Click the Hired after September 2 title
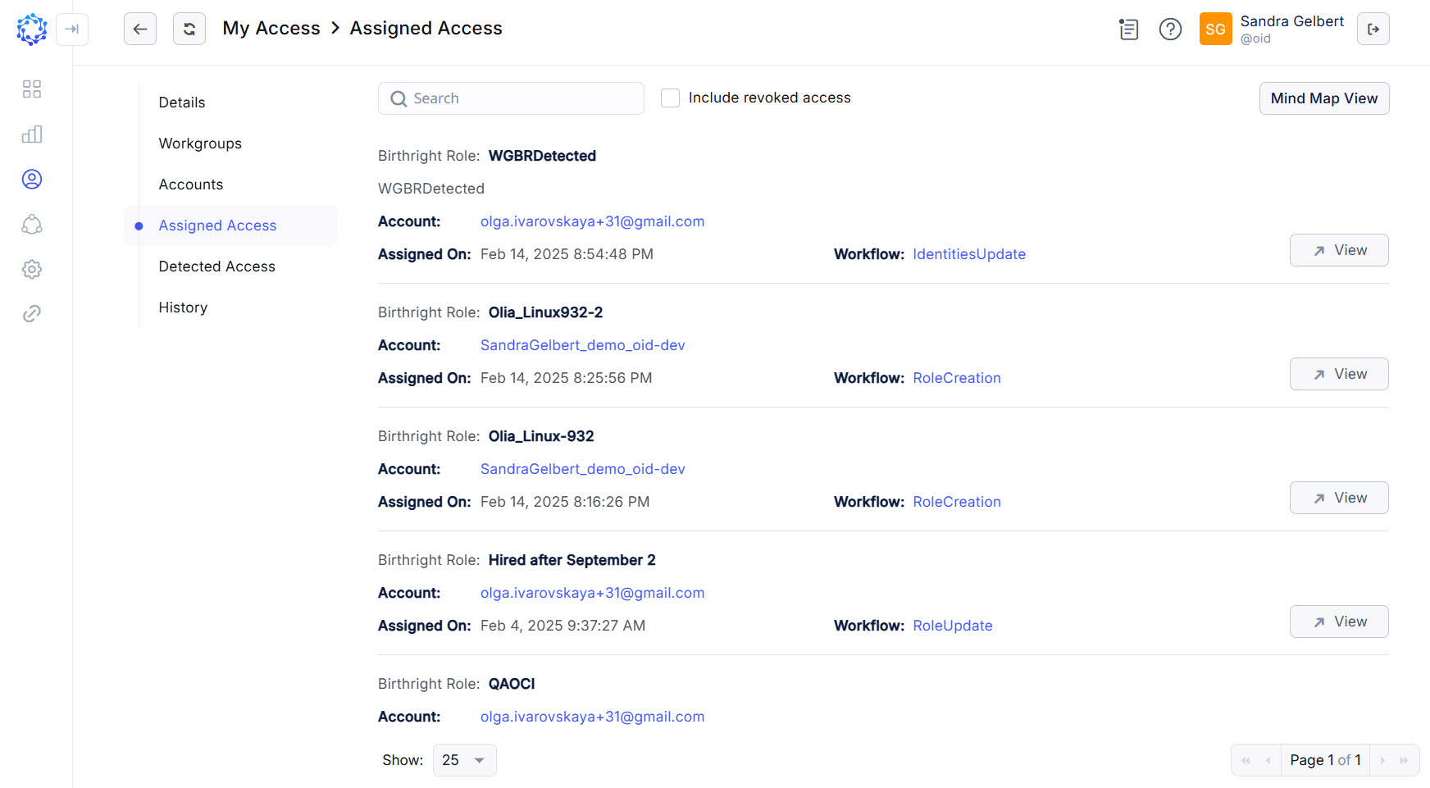Viewport: 1430px width, 788px height. (572, 560)
